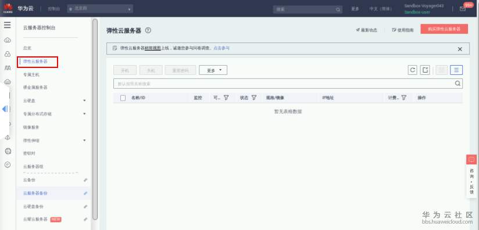Image resolution: width=479 pixels, height=230 pixels.
Task: Click the blue collapse arrow on the left rail
Action: click(x=5, y=109)
